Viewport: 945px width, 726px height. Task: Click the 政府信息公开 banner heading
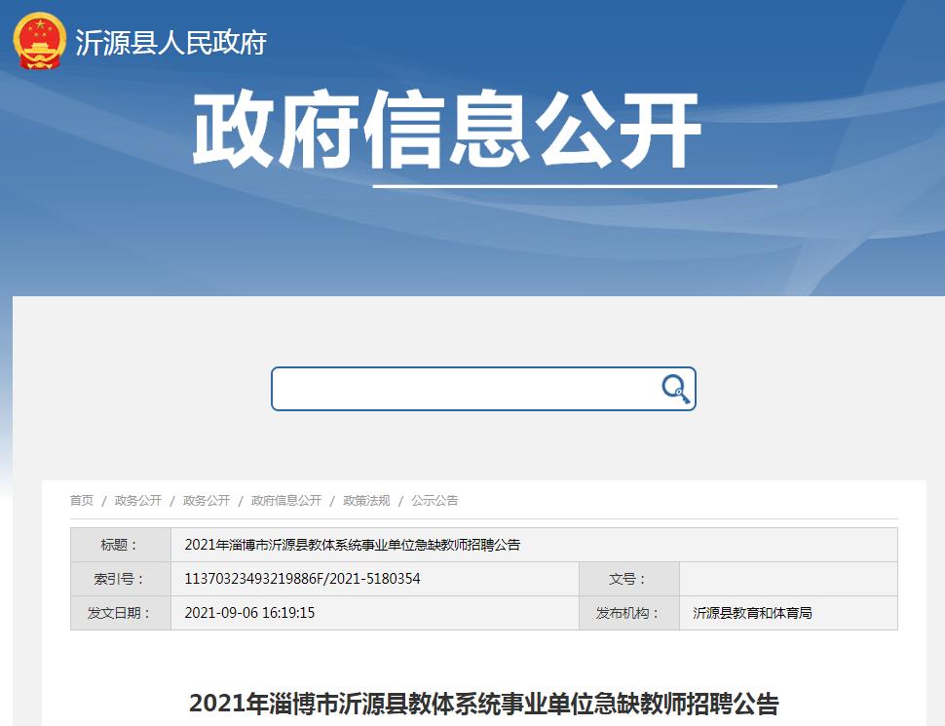[446, 129]
